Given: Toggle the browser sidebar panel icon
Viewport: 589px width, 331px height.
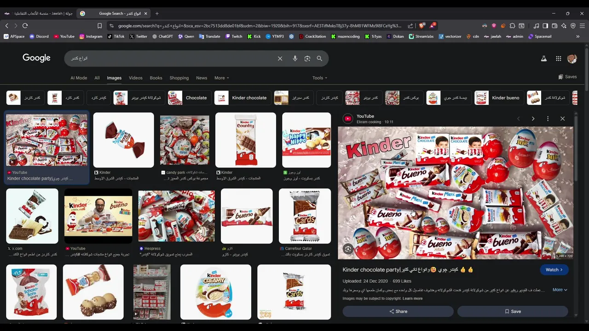Looking at the screenshot, I should (545, 26).
